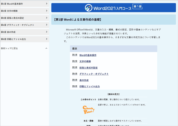
Task: Open sidebar item 第1章 Wordの基本操作
Action: click(25, 4)
